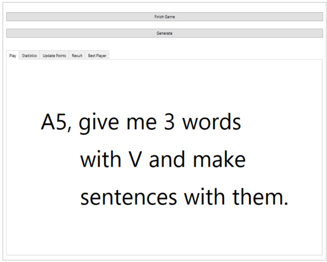Switch to the Play tab
This screenshot has height=262, width=327.
[13, 56]
